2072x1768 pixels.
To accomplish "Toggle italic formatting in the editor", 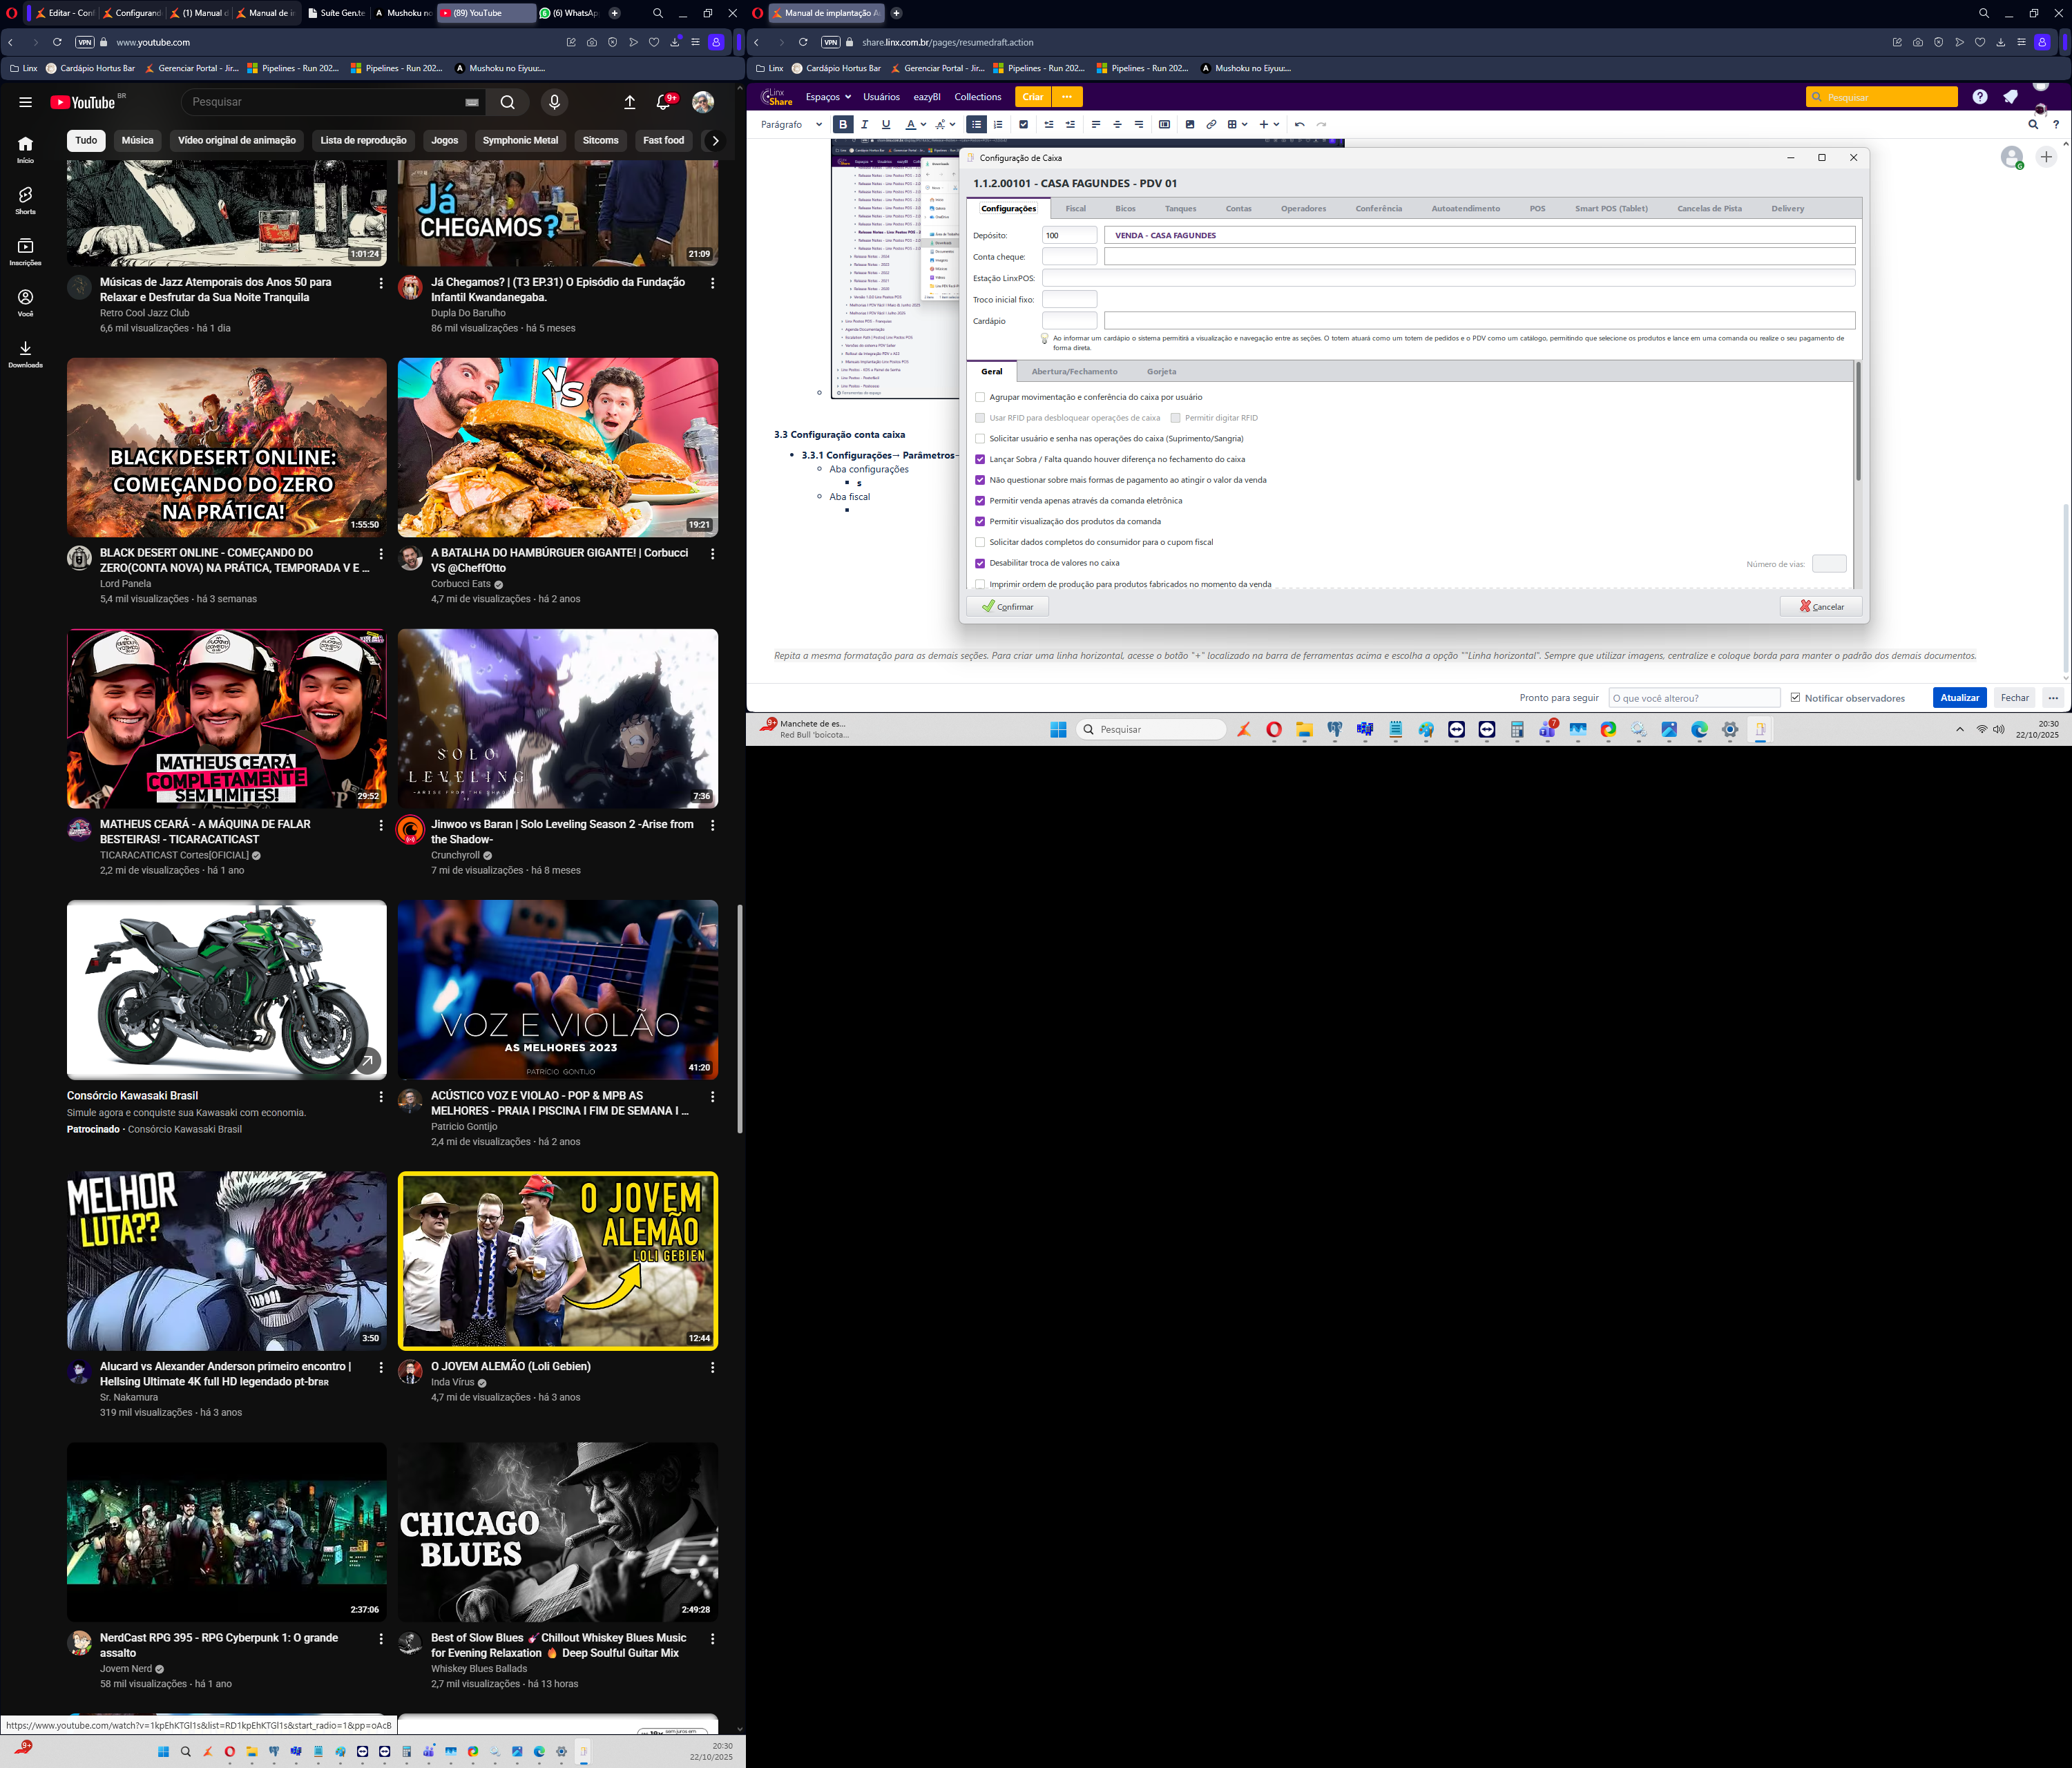I will [864, 125].
